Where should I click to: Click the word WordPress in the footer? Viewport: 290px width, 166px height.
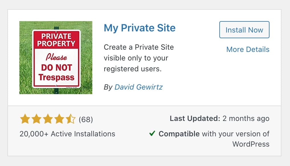[251, 144]
